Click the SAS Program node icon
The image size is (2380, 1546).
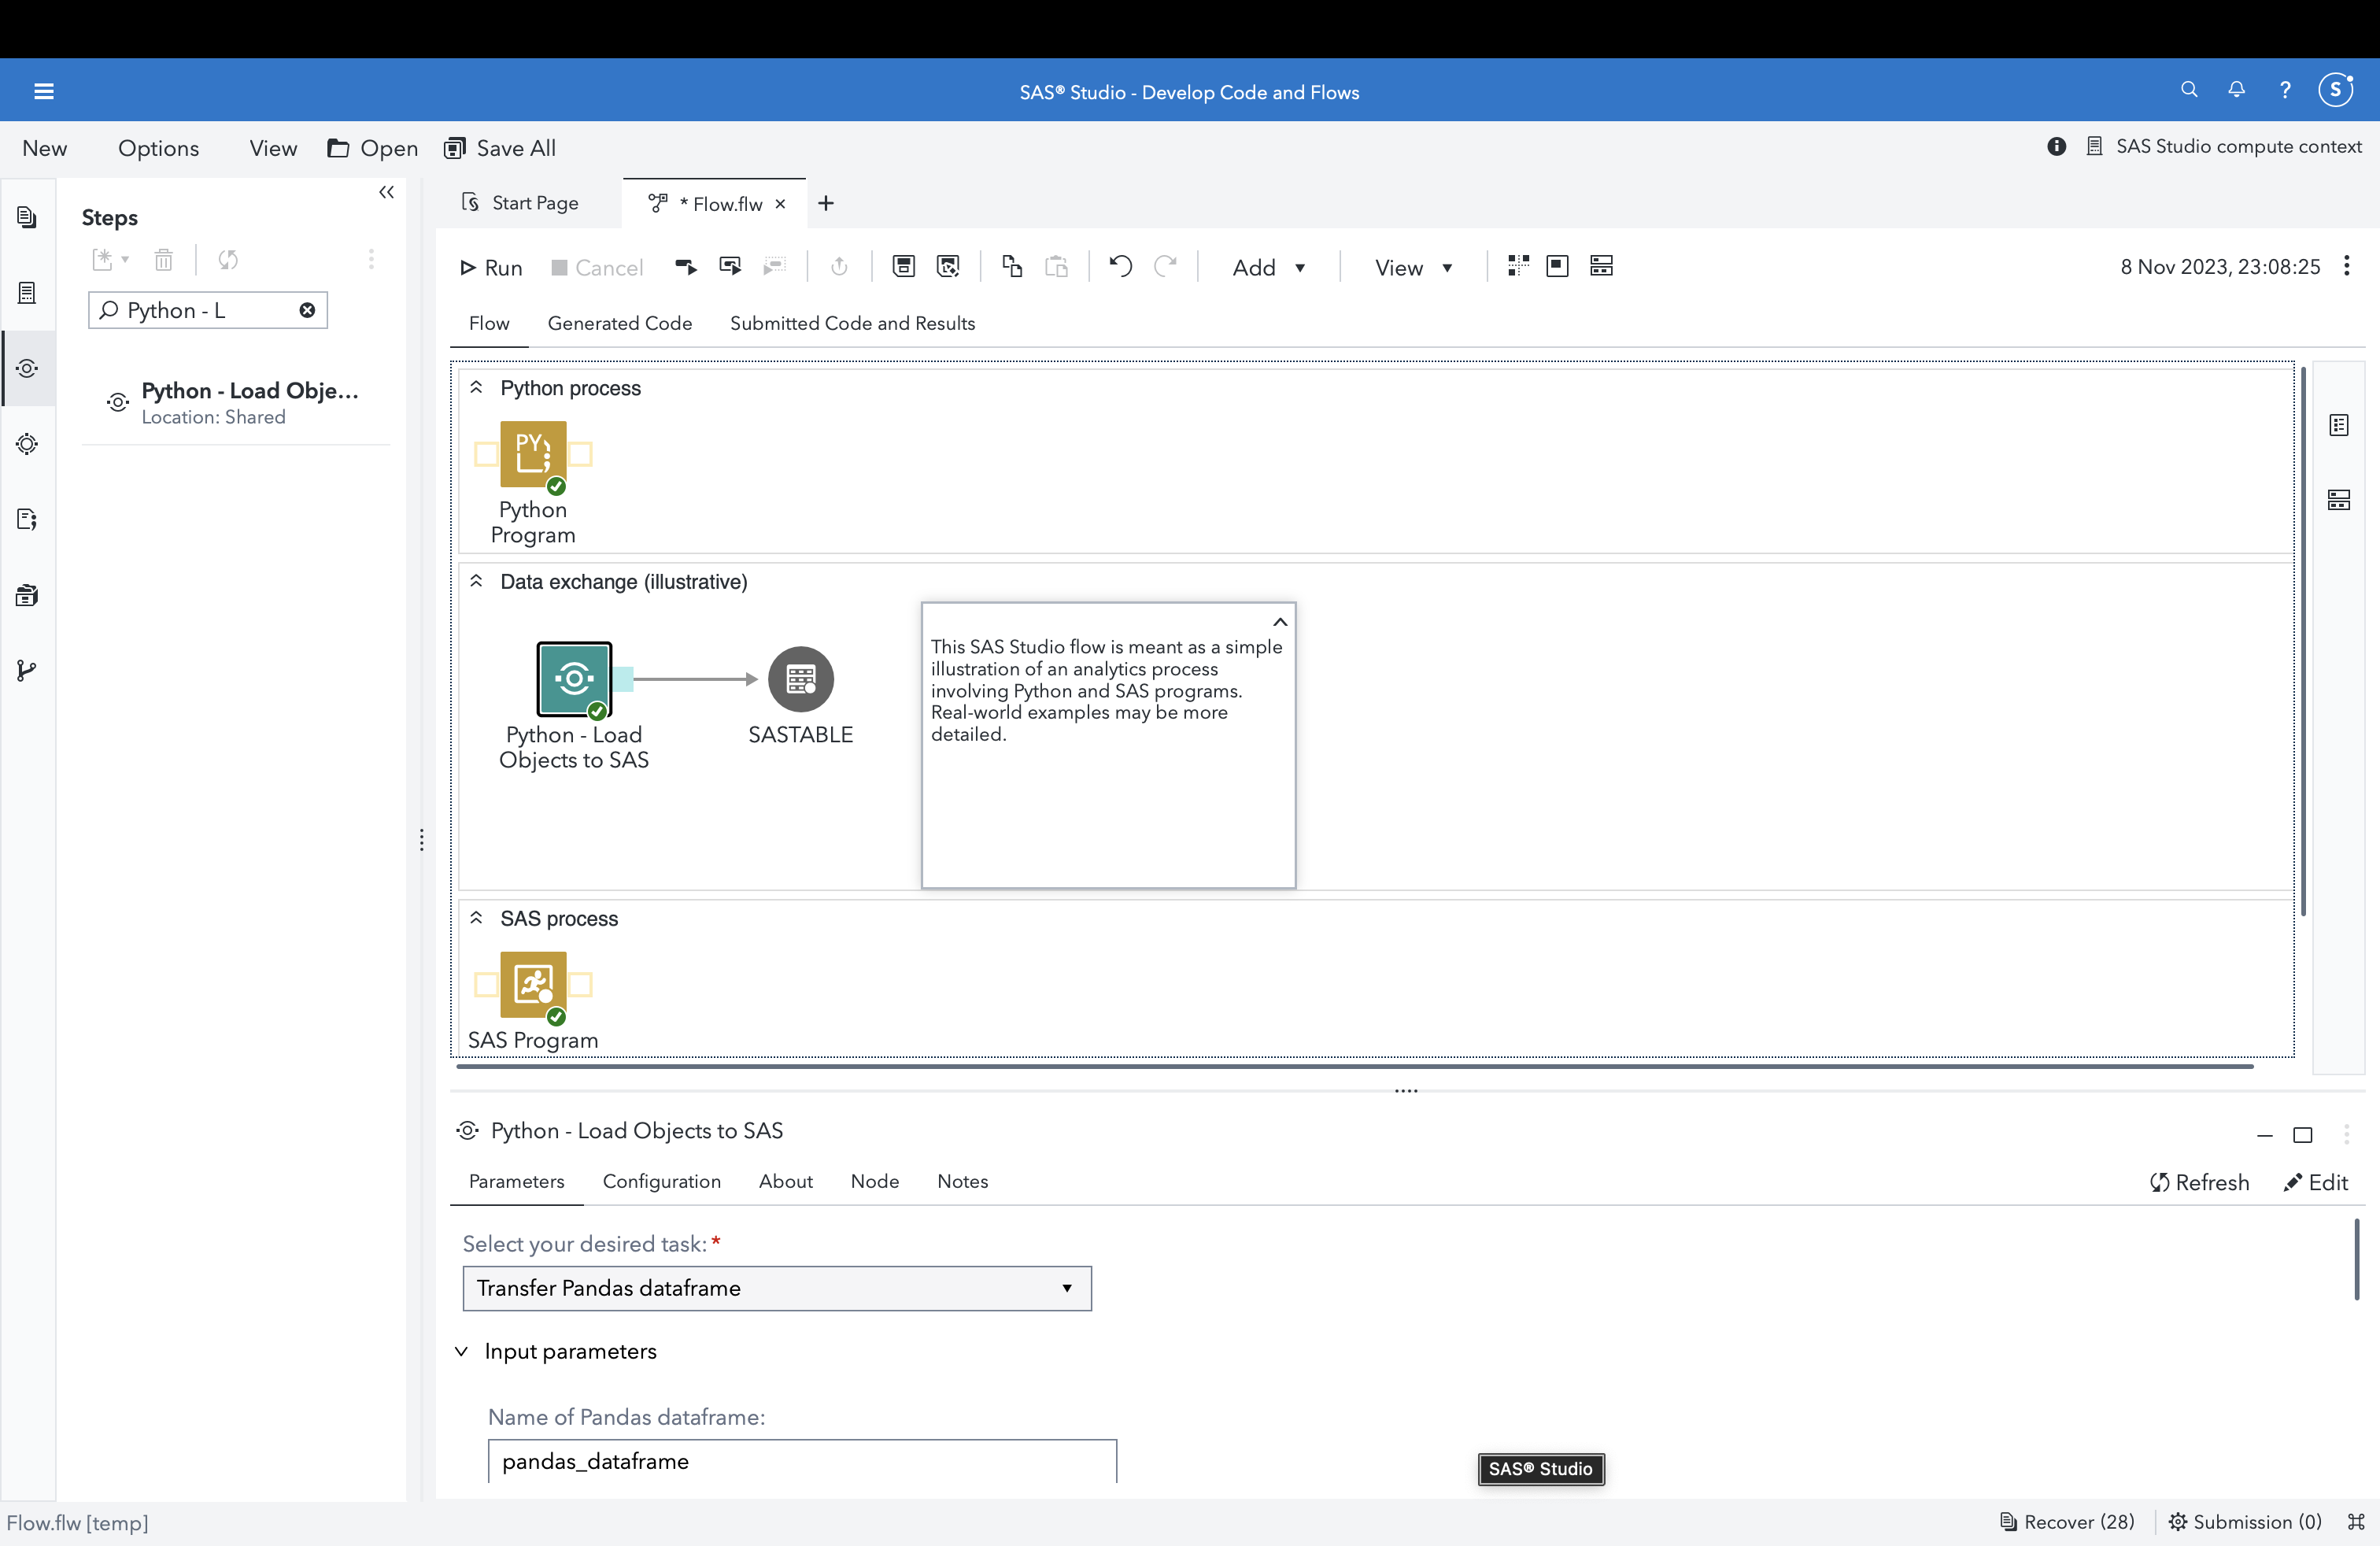533,984
